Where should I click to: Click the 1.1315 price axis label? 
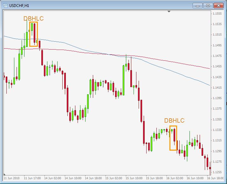217,140
